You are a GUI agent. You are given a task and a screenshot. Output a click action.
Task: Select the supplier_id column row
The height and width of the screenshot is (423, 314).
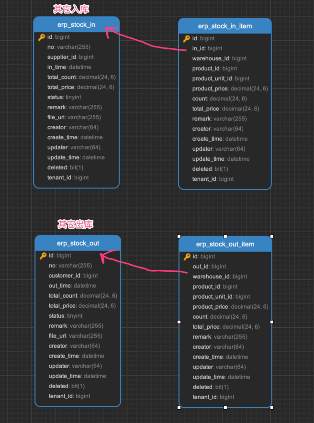[70, 57]
